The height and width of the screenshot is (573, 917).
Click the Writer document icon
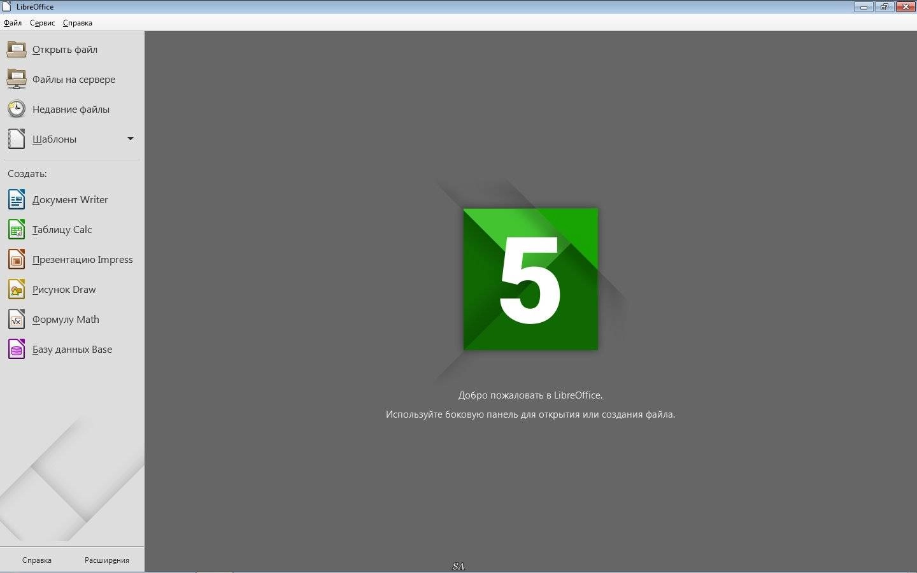(17, 199)
